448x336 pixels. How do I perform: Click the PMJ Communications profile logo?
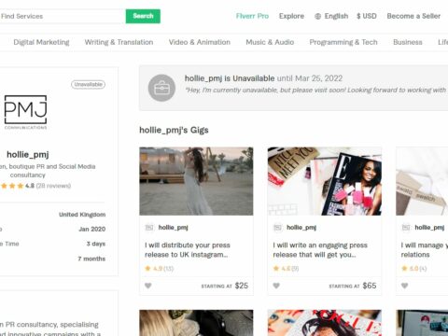[x=25, y=112]
